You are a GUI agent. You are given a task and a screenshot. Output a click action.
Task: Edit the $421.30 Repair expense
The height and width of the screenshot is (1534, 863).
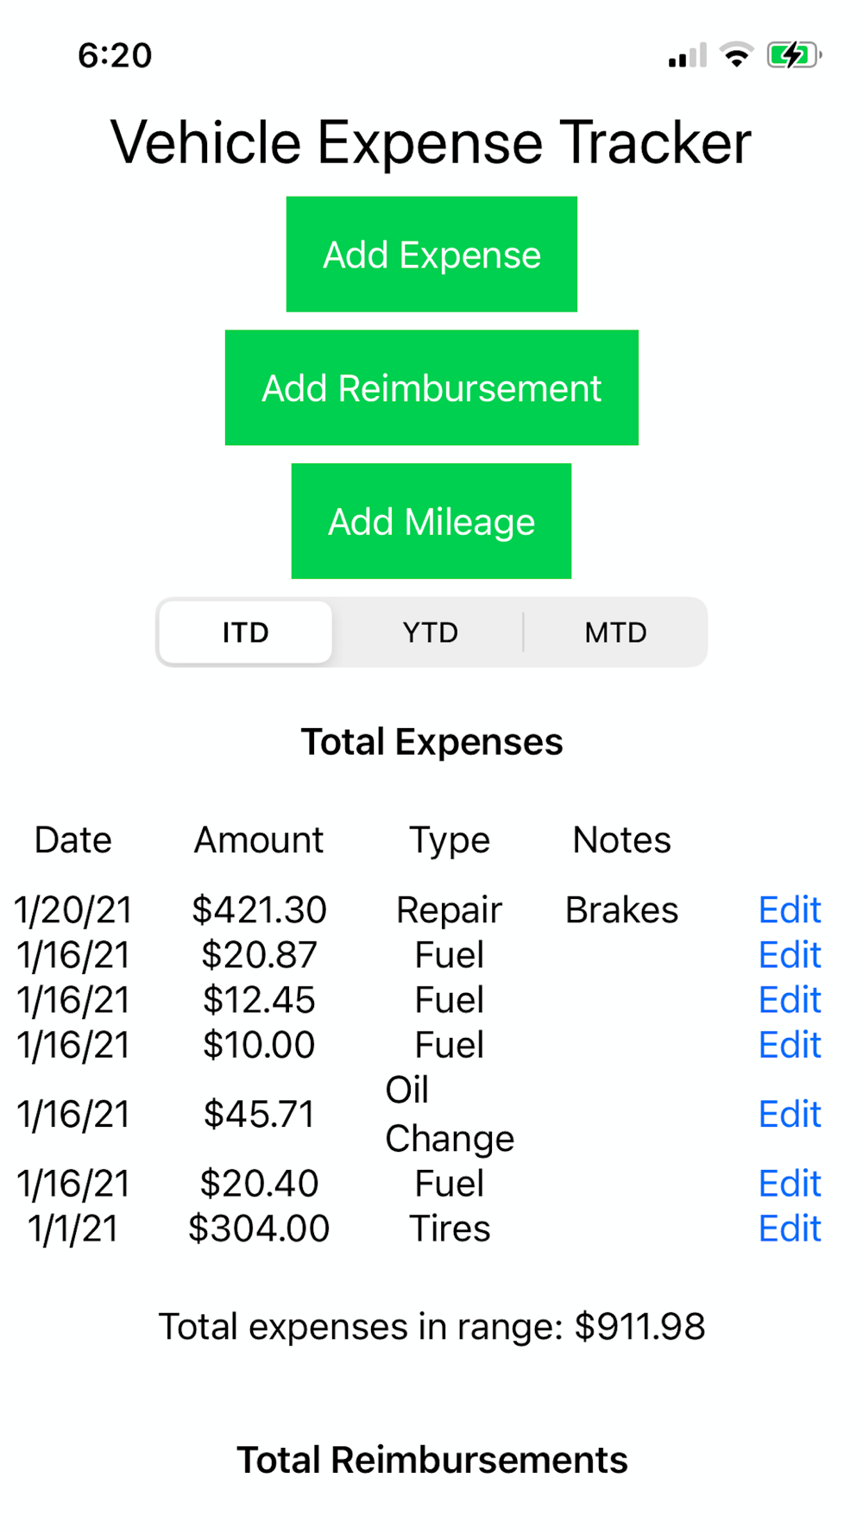789,910
